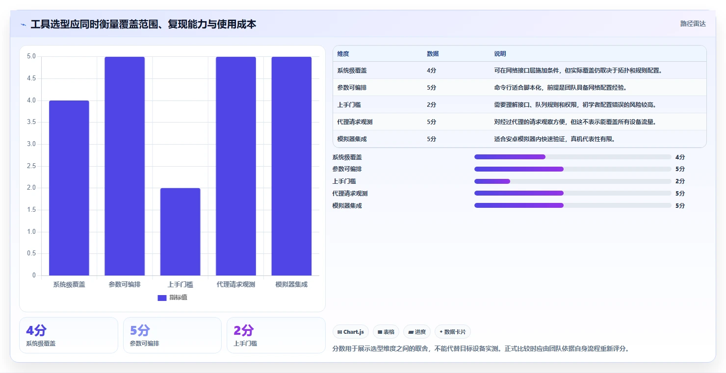Click the 5分 value in the table's 模拟器集成 row
Screen dimensions: 726x373
431,139
